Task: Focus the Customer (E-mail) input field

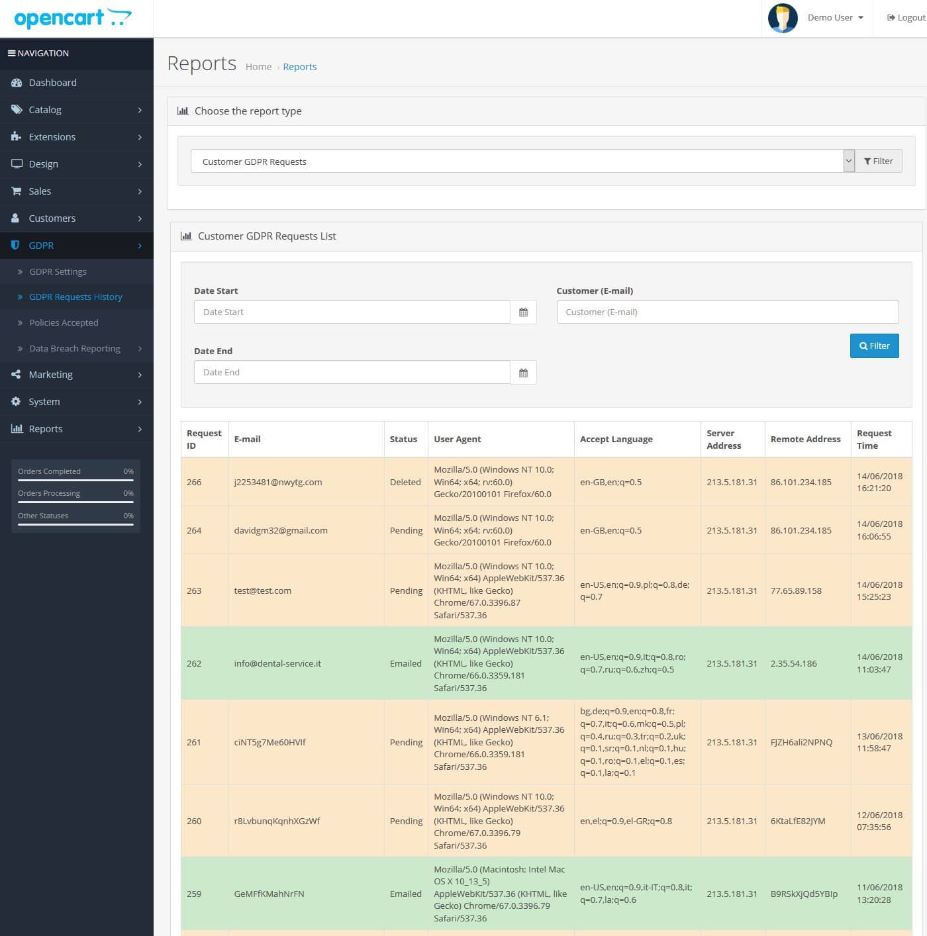Action: pyautogui.click(x=727, y=312)
